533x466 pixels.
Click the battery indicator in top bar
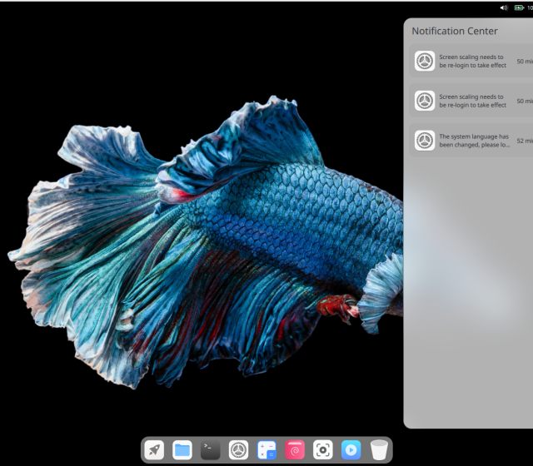pos(521,7)
